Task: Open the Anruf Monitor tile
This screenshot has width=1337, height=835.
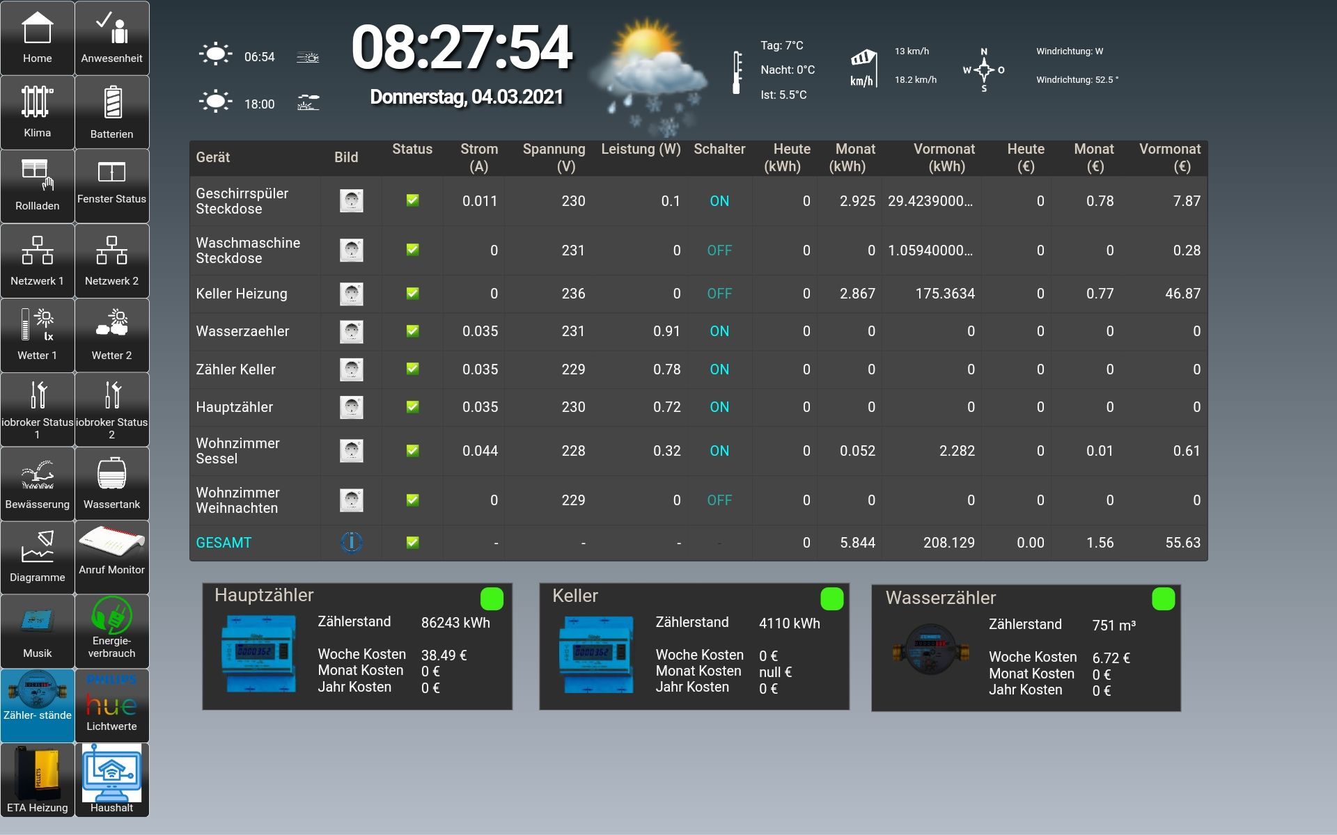Action: tap(111, 557)
